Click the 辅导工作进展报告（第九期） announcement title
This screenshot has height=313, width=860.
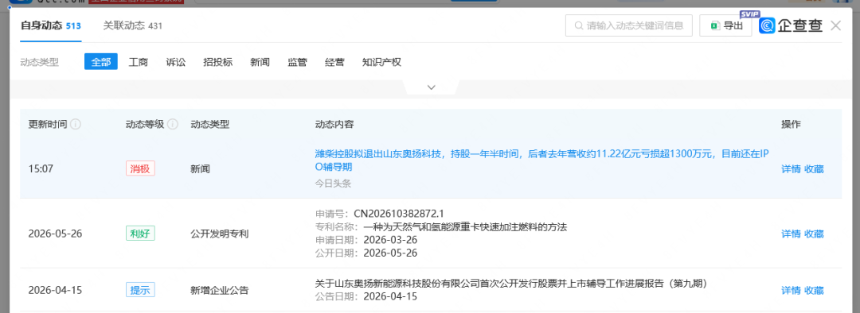pyautogui.click(x=510, y=284)
